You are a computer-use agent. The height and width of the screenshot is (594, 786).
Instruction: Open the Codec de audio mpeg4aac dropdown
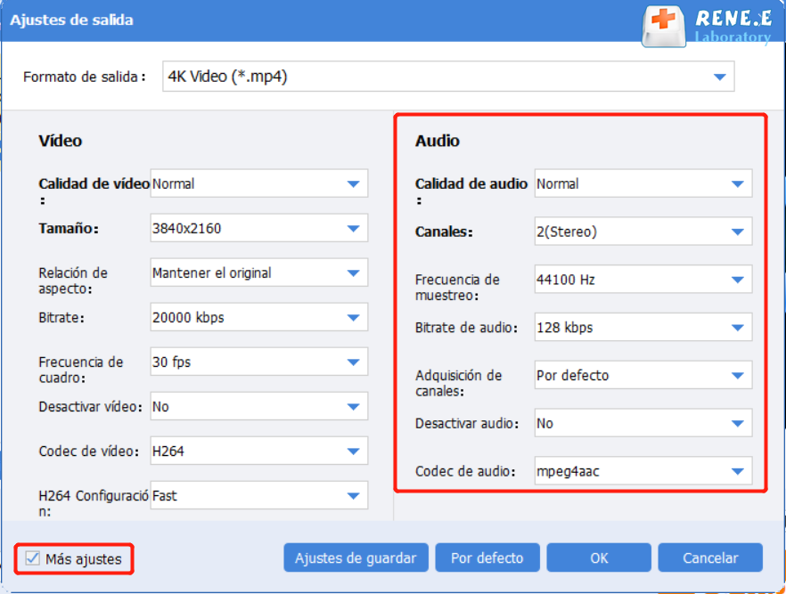click(x=643, y=471)
